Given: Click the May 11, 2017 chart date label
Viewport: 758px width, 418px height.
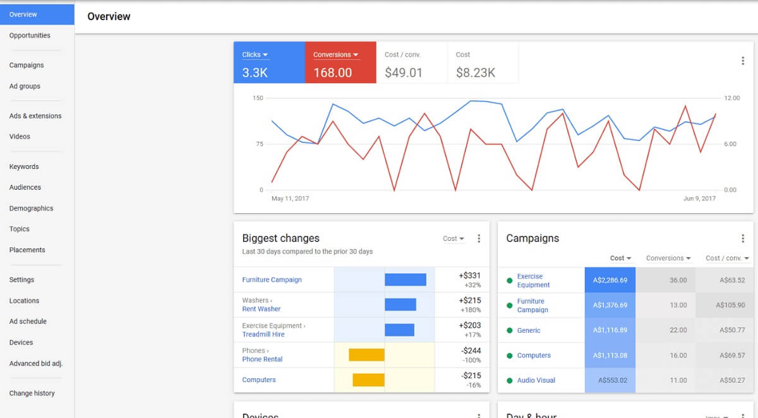Looking at the screenshot, I should pos(290,199).
